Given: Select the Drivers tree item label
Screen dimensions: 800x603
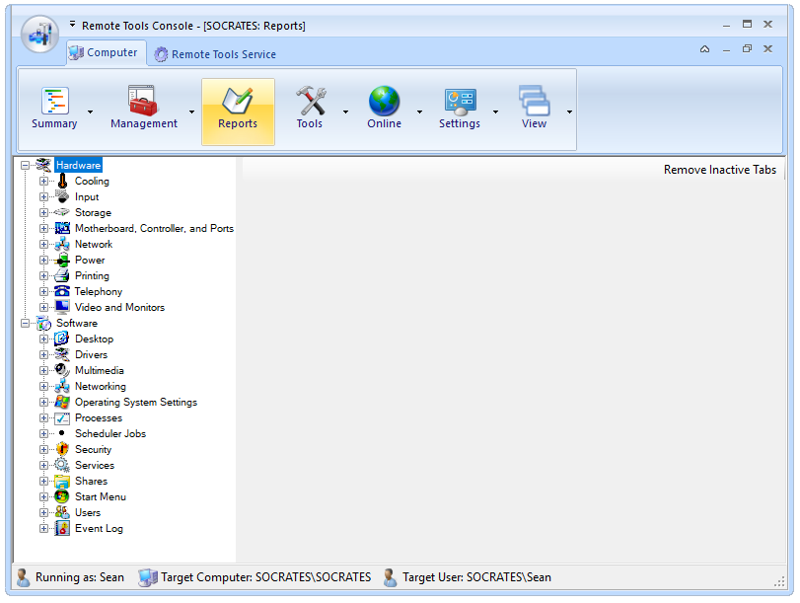Looking at the screenshot, I should pos(92,354).
